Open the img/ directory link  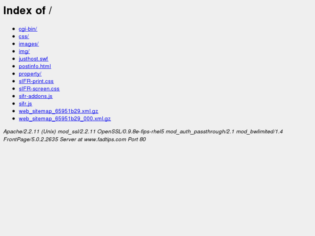[x=24, y=52]
